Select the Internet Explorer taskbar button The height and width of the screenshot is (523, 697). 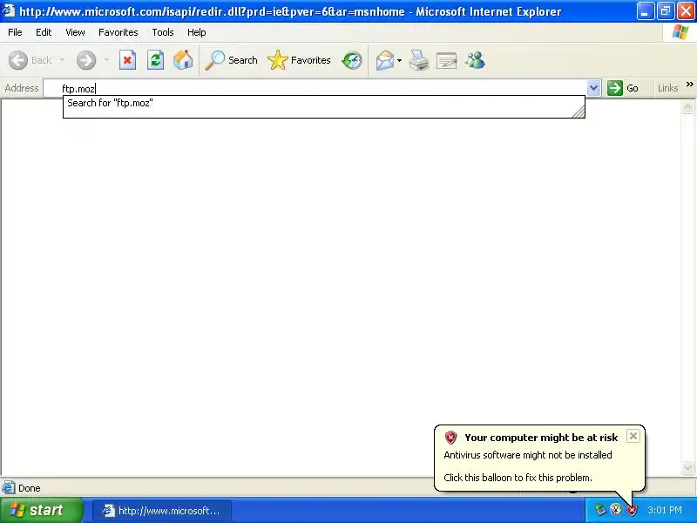click(162, 511)
